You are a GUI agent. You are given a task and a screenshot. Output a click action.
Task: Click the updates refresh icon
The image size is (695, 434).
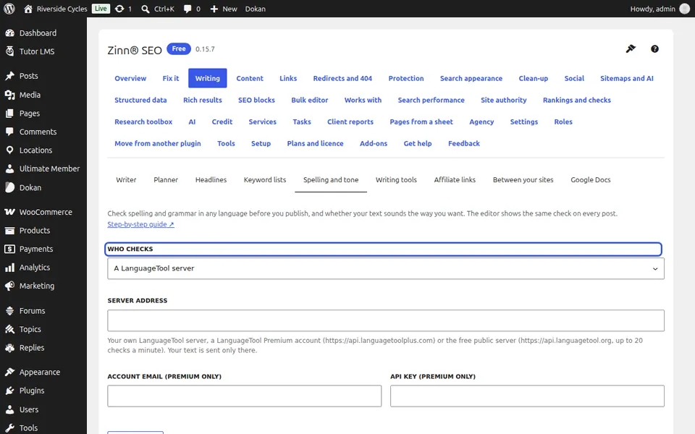point(119,9)
